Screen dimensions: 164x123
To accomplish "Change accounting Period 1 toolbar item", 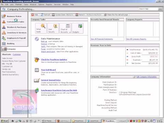I will pos(88,15).
